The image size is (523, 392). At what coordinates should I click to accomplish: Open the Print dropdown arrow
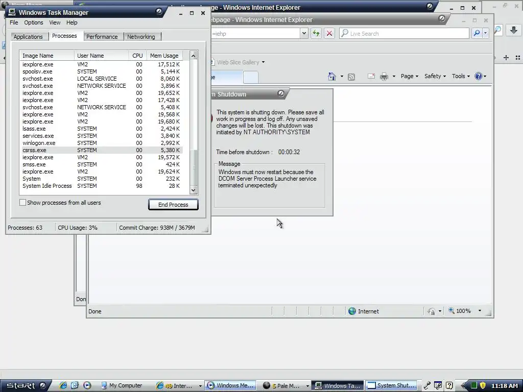pyautogui.click(x=394, y=77)
